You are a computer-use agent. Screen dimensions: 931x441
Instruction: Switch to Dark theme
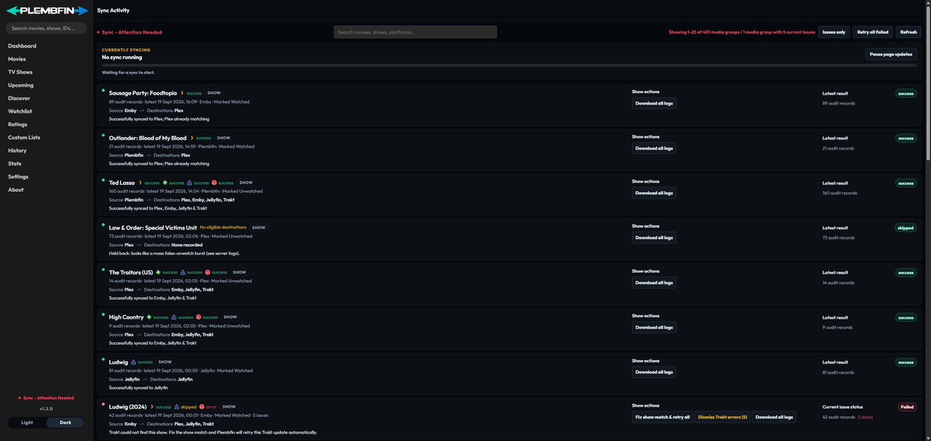(x=65, y=422)
